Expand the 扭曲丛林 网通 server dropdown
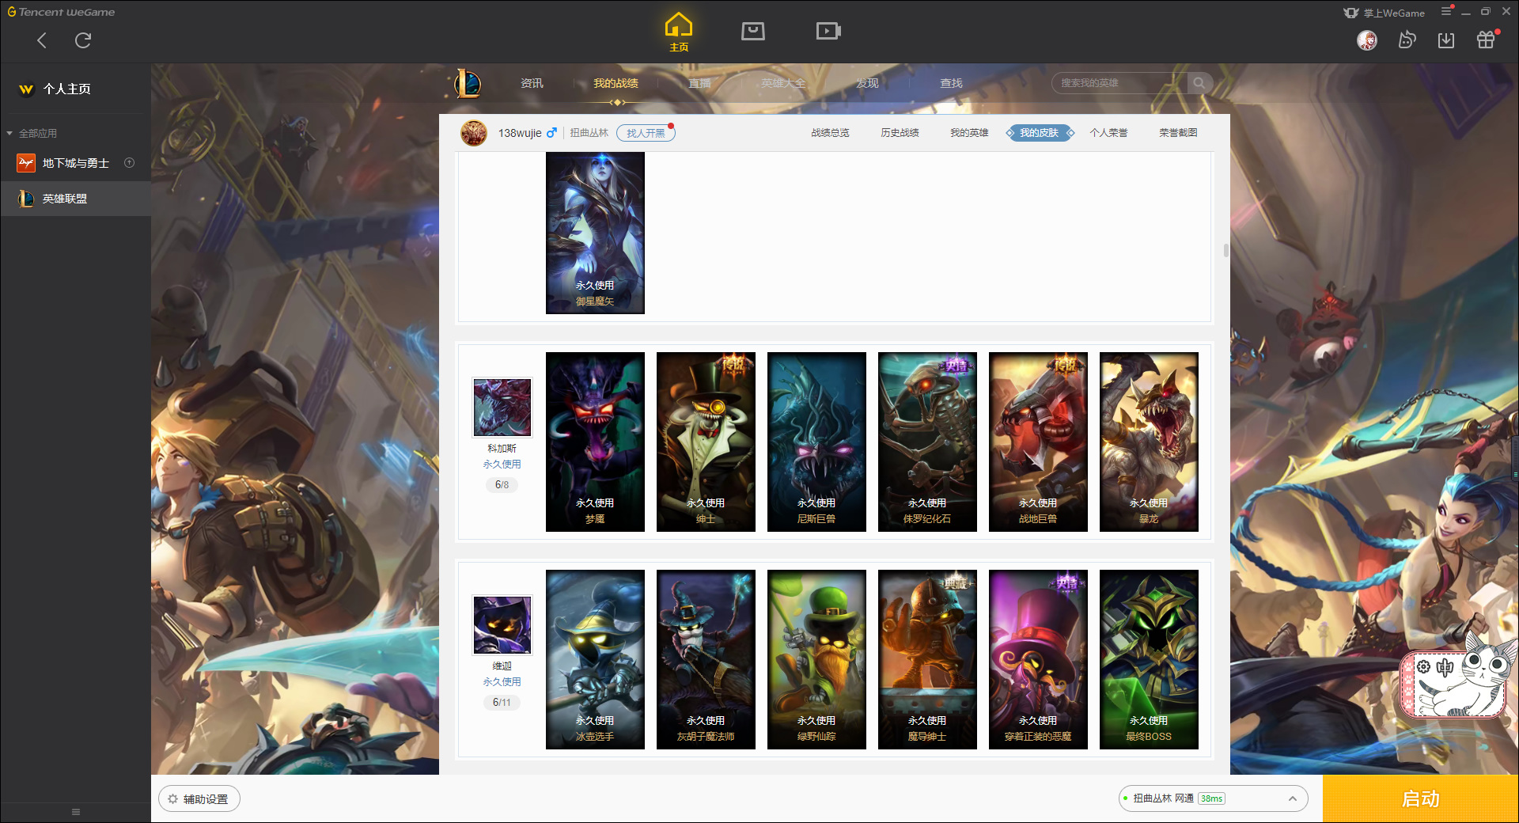This screenshot has width=1519, height=823. (x=1213, y=798)
